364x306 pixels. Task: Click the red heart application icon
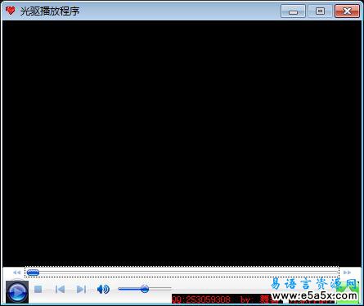point(11,11)
